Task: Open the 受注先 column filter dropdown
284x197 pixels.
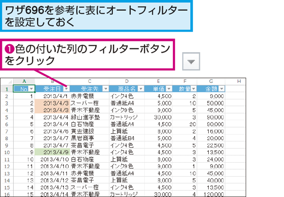Action: pyautogui.click(x=106, y=89)
